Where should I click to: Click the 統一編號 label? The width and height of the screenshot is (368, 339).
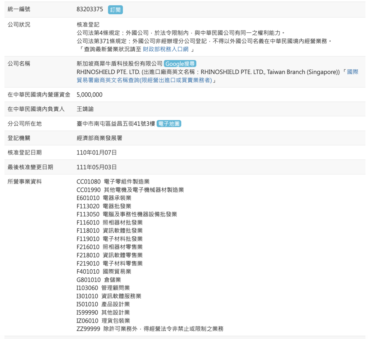coord(19,9)
